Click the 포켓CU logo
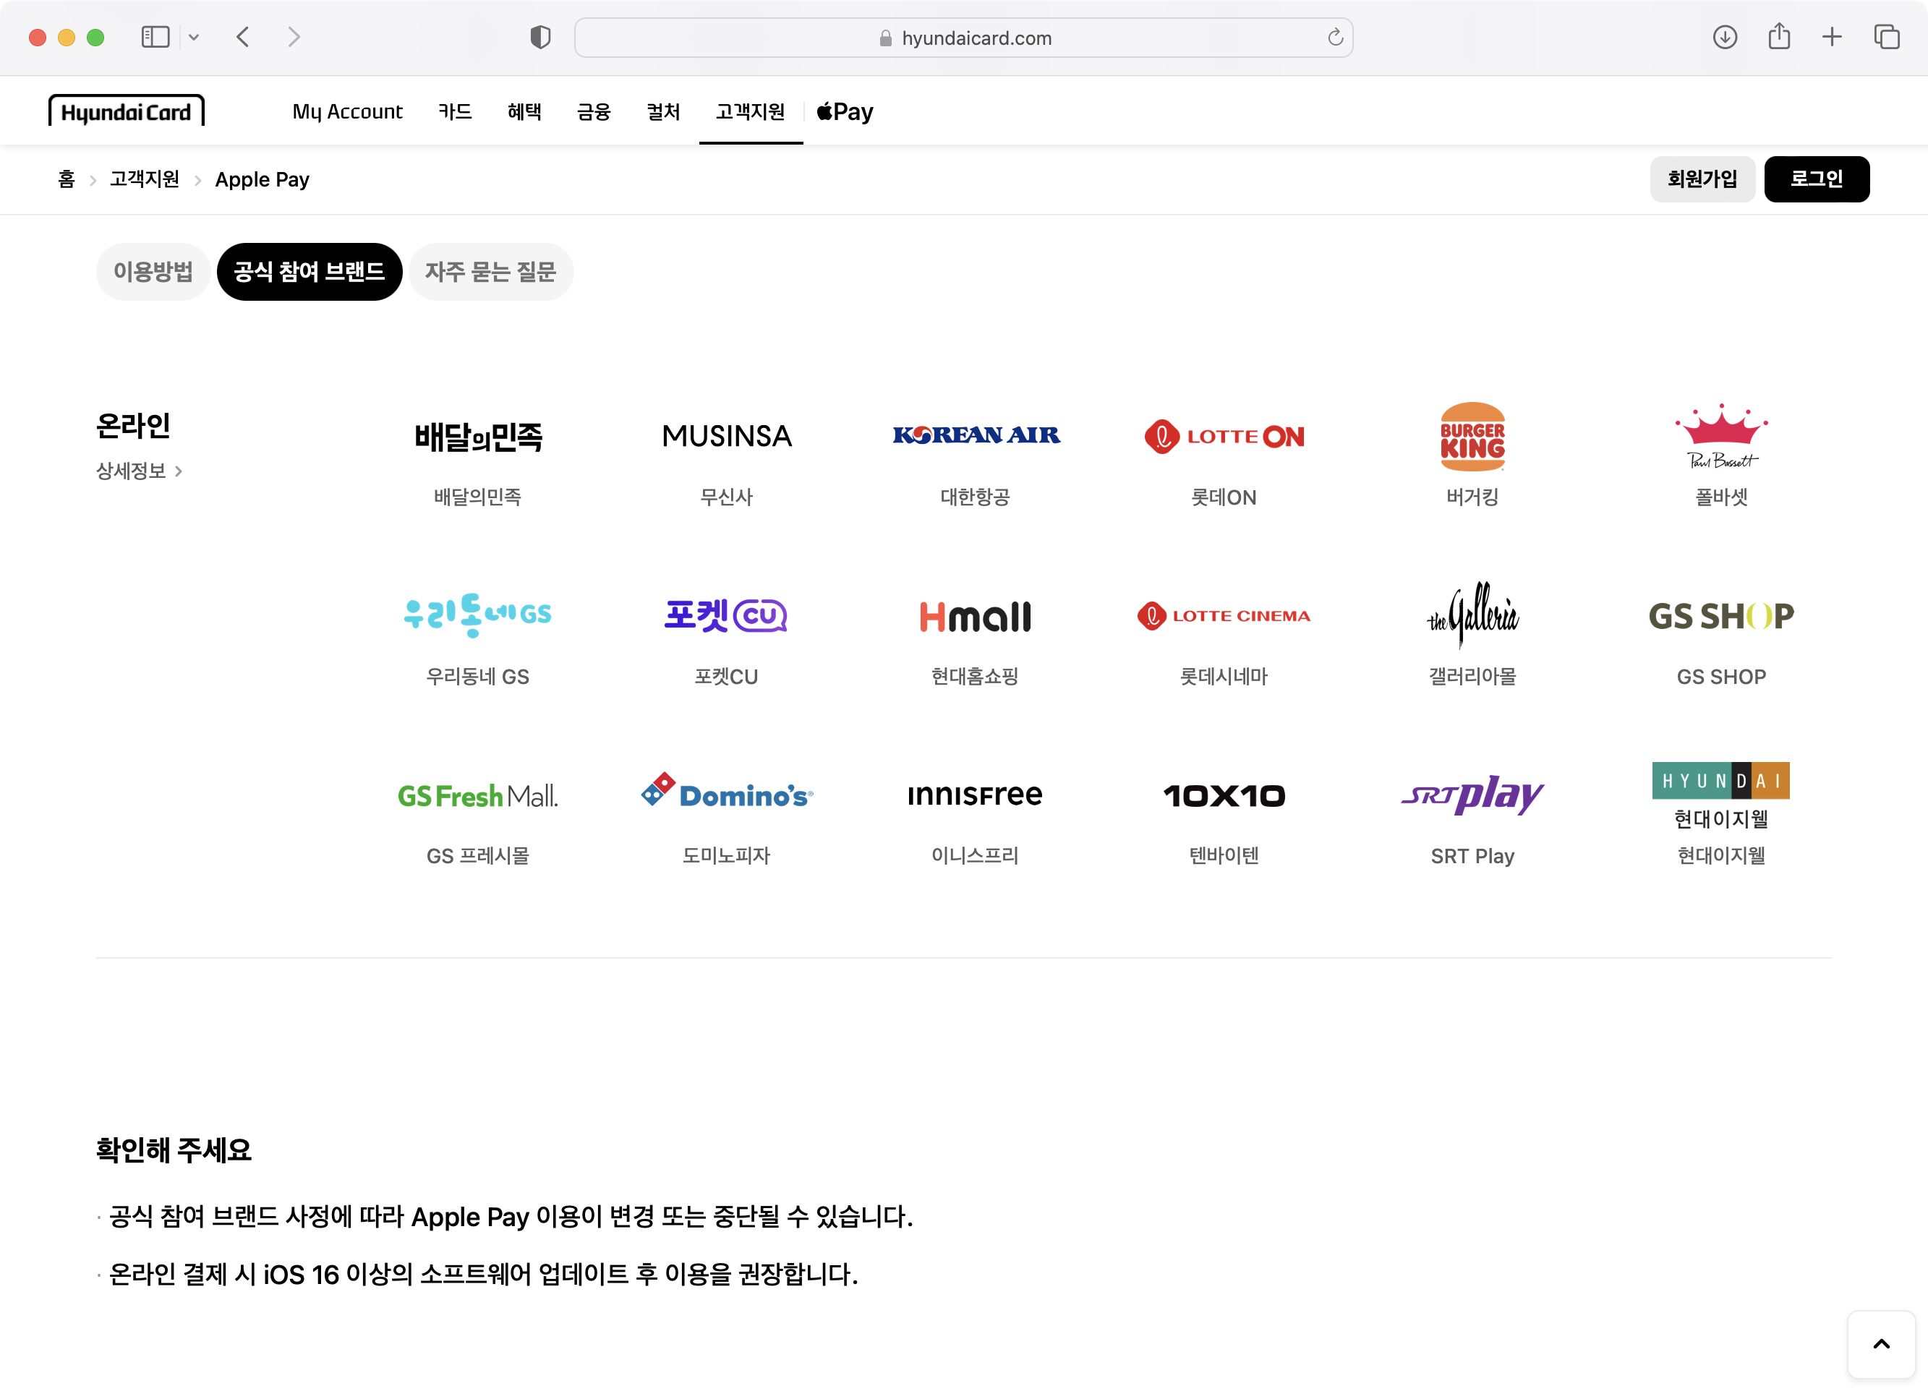The width and height of the screenshot is (1928, 1391). point(726,615)
